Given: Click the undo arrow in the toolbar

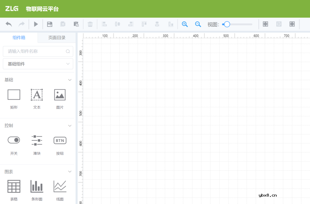Looking at the screenshot, I should point(9,24).
